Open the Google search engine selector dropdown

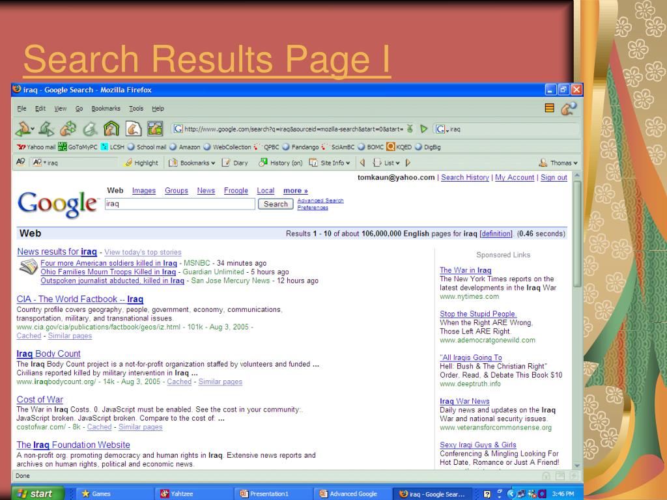[442, 129]
